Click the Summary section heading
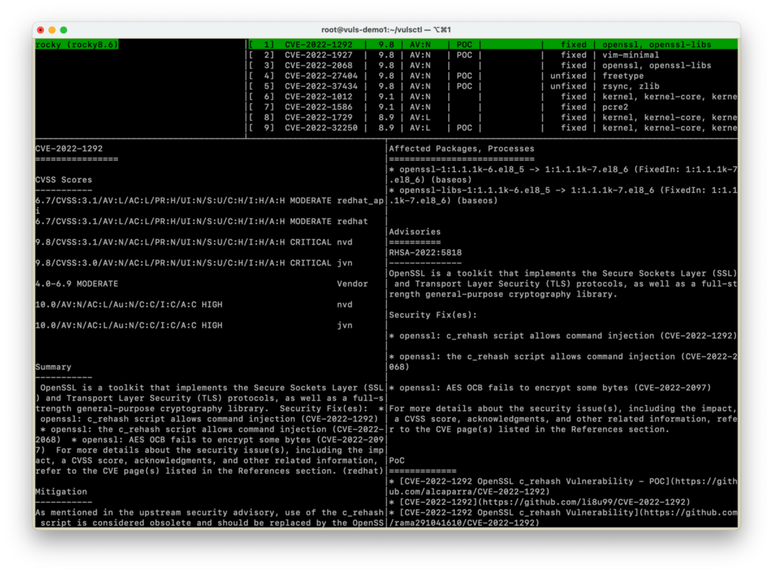Image resolution: width=773 pixels, height=573 pixels. coord(53,367)
